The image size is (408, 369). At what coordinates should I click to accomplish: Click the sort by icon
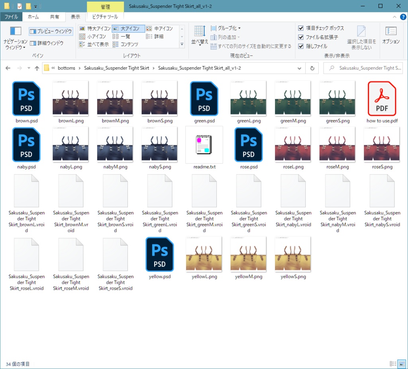[200, 31]
